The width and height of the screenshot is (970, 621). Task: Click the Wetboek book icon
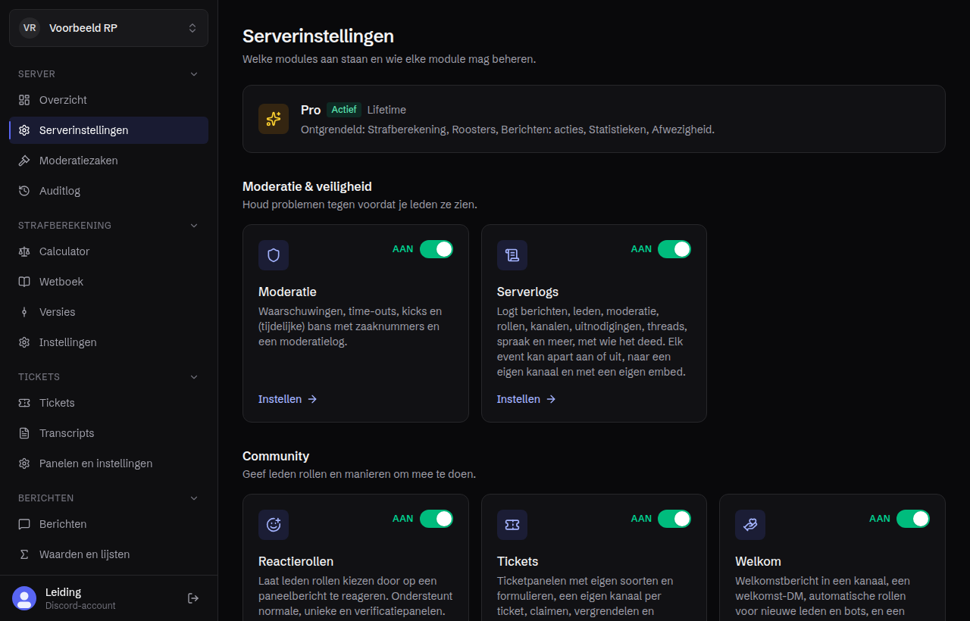(x=24, y=282)
